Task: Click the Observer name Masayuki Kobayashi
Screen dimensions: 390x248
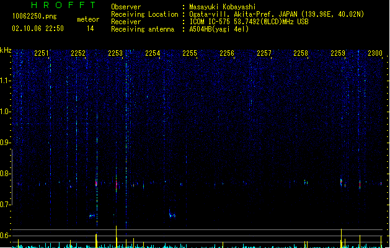Action: (x=223, y=7)
